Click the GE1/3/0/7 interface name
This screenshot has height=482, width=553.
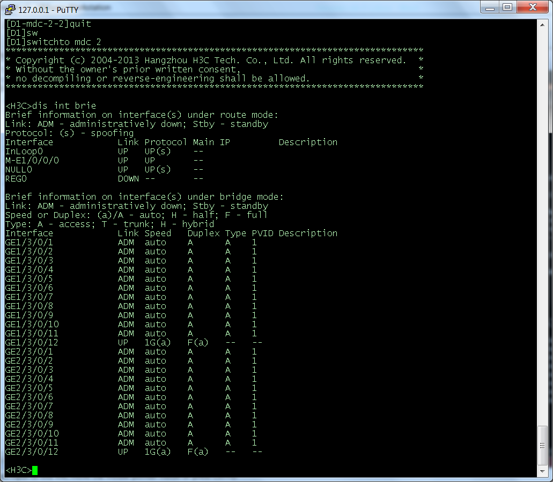tap(30, 297)
